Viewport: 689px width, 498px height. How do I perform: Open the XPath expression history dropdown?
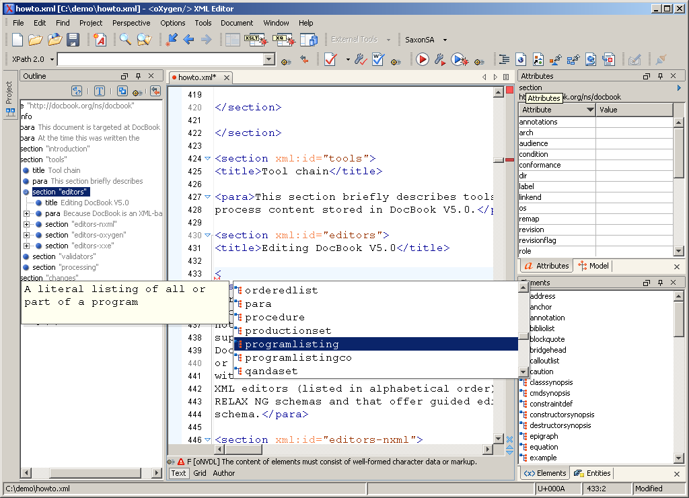click(x=269, y=59)
